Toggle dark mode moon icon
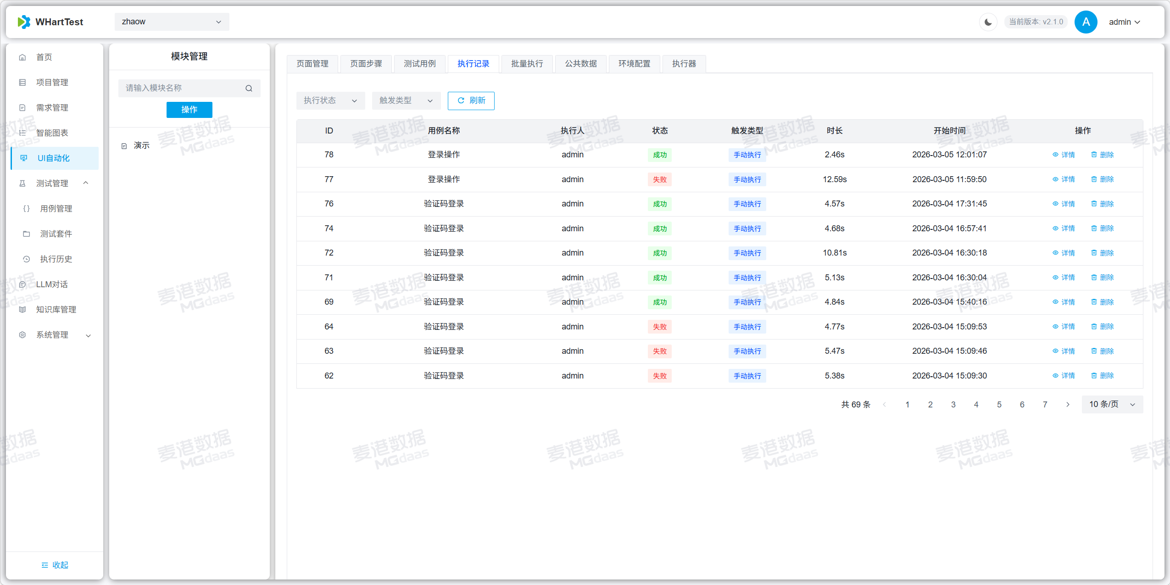This screenshot has width=1170, height=585. (988, 22)
